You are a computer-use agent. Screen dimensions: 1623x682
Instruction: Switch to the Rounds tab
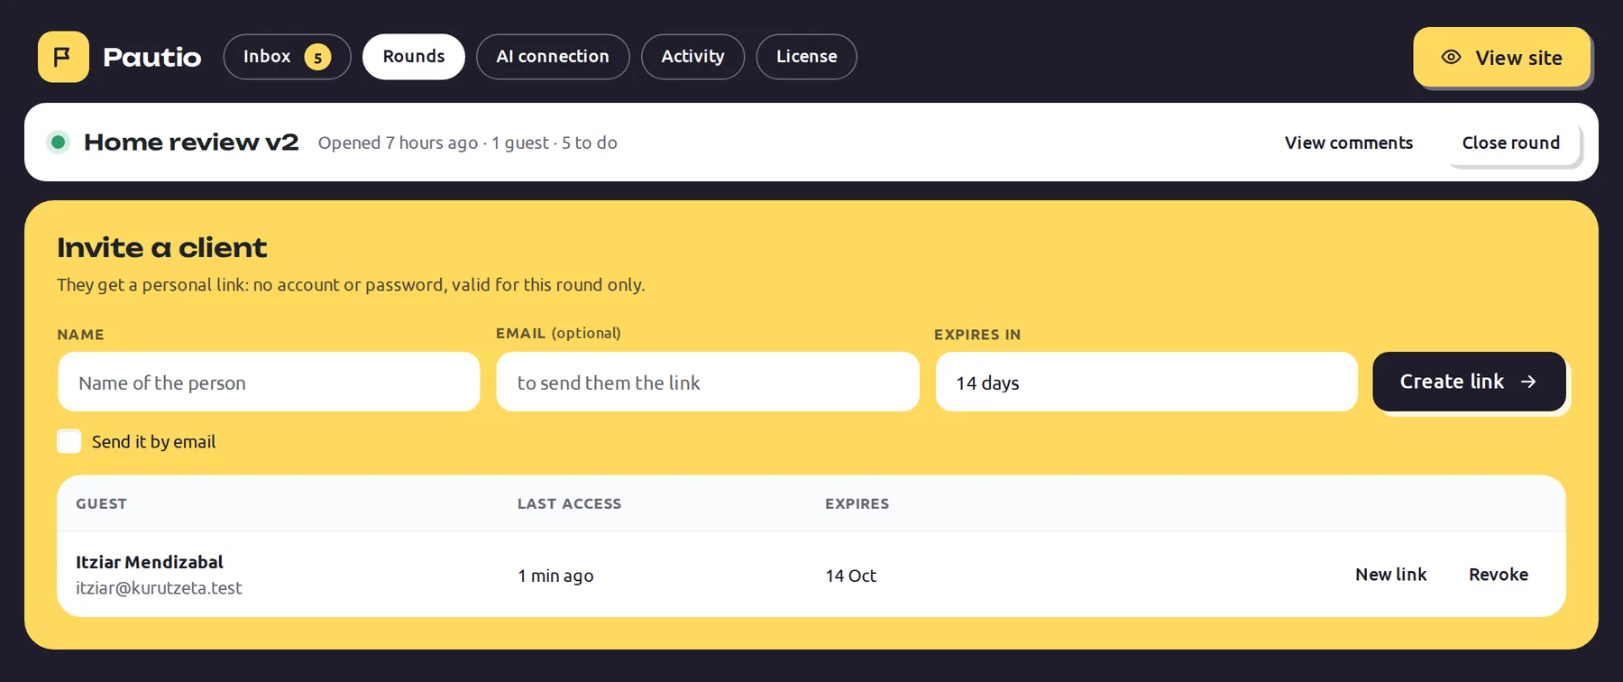pyautogui.click(x=414, y=57)
